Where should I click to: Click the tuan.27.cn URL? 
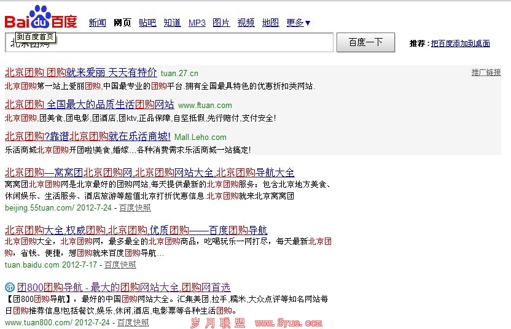coord(179,73)
